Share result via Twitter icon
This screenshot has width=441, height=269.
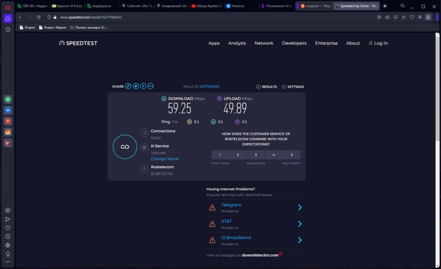[135, 86]
